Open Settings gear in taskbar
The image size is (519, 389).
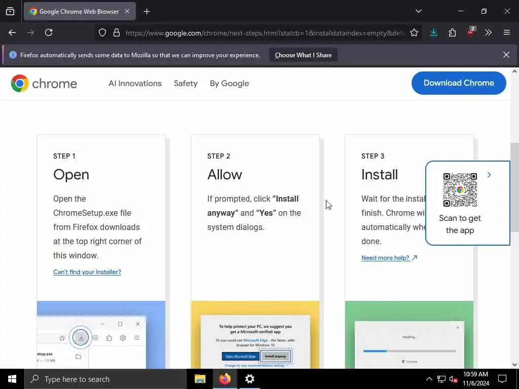point(249,379)
